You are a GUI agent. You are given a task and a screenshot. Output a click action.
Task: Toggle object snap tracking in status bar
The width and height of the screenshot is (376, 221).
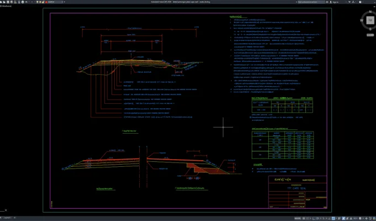pyautogui.click(x=330, y=218)
